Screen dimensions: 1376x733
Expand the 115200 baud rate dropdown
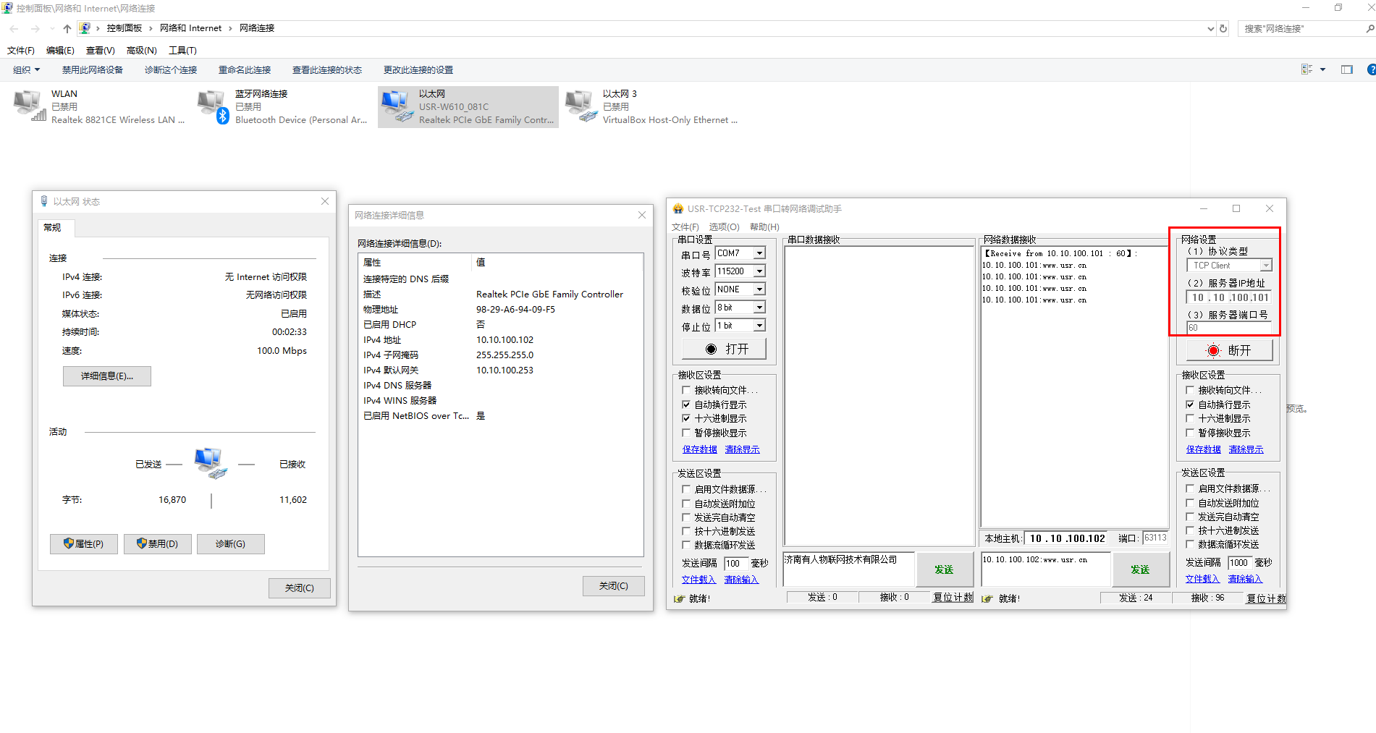(759, 271)
